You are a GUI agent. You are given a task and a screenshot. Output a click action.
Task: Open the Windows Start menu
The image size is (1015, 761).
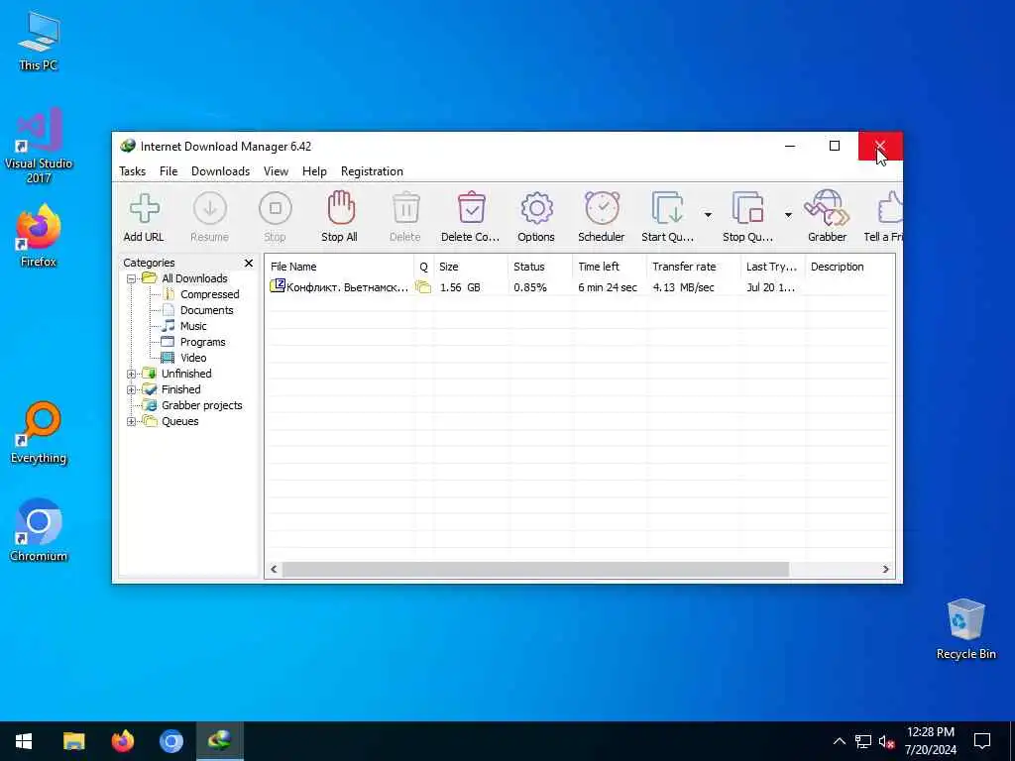(x=24, y=741)
